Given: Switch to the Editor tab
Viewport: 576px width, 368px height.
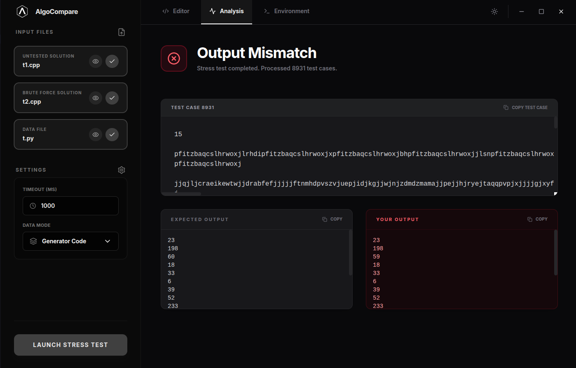Looking at the screenshot, I should [x=176, y=12].
